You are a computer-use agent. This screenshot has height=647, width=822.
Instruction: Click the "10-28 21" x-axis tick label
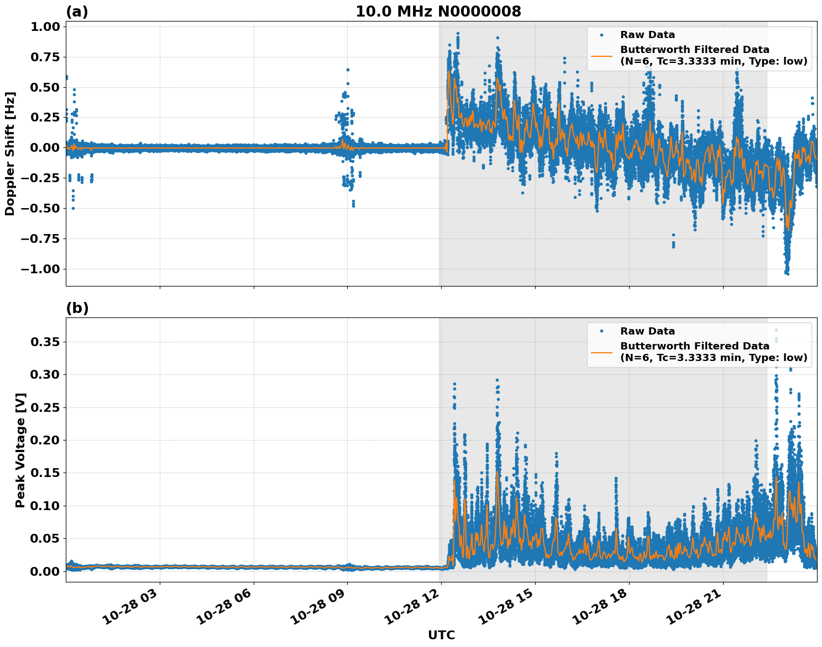click(x=694, y=609)
